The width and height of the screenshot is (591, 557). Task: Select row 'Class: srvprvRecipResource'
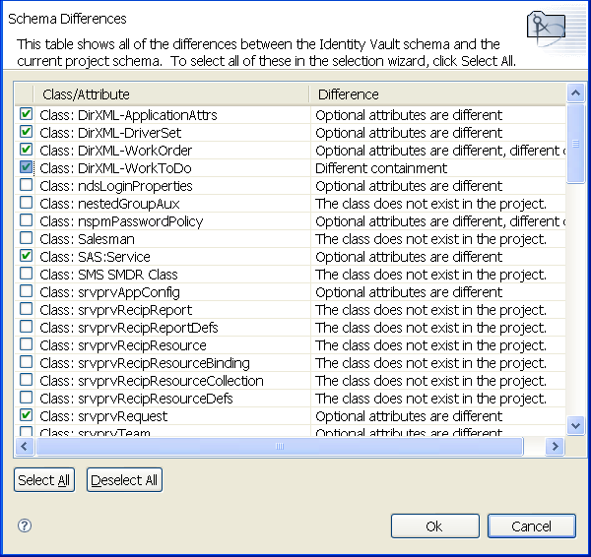291,345
